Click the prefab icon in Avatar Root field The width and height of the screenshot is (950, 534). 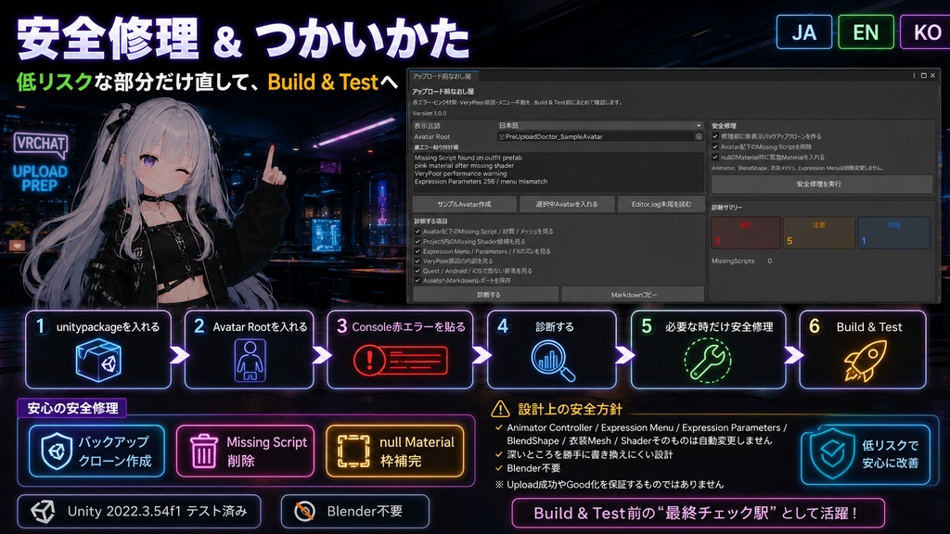[x=502, y=137]
